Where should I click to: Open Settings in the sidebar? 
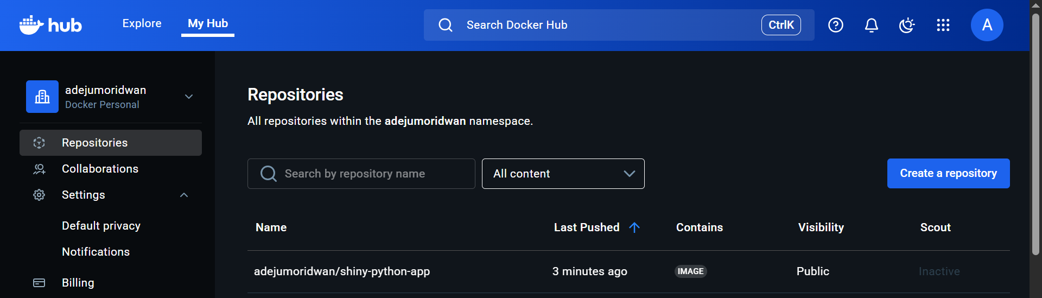111,195
